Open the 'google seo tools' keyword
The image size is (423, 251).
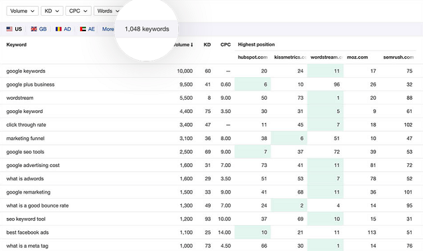click(25, 152)
